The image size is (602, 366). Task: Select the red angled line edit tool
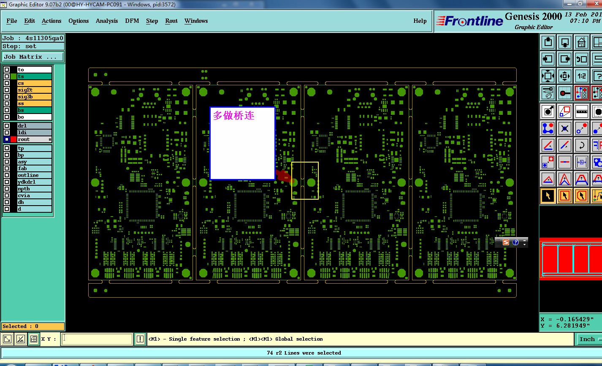coord(548,145)
